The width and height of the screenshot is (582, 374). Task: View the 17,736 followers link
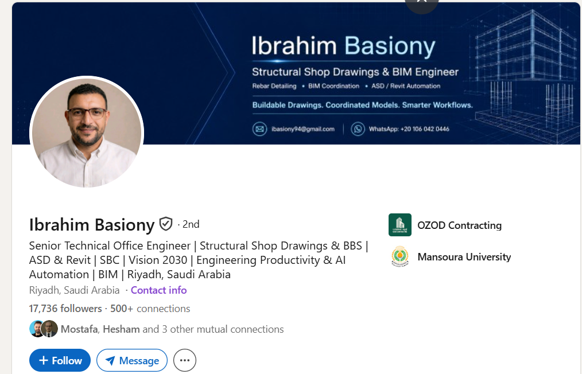point(65,309)
